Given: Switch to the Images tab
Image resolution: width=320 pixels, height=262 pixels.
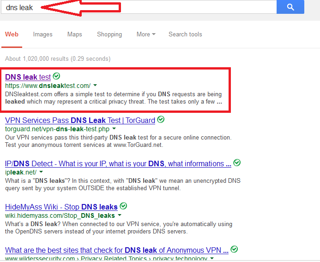Looking at the screenshot, I should click(x=42, y=34).
